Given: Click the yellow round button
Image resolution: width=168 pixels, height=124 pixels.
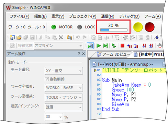Looking at the screenshot, I should pos(138,27).
